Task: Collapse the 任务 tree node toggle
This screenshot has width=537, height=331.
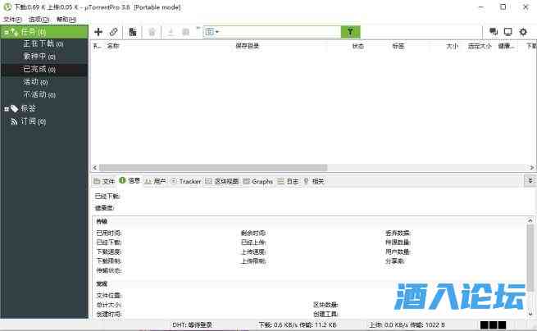Action: 7,33
